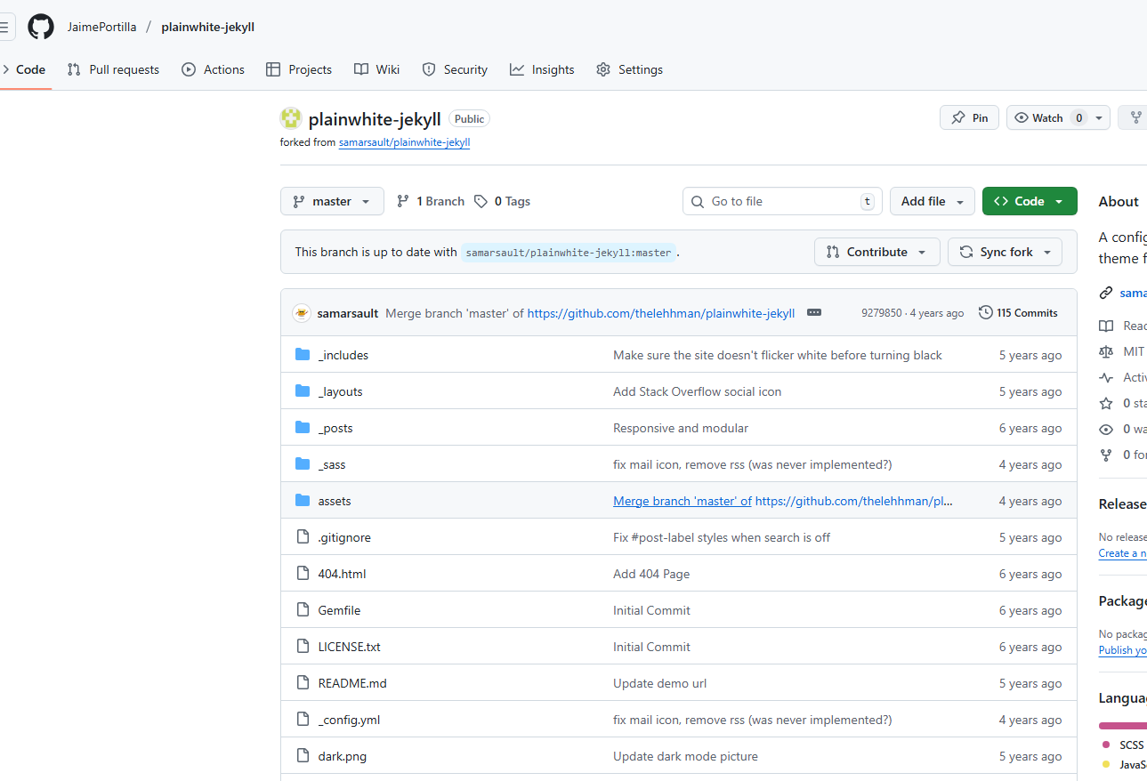This screenshot has width=1147, height=781.
Task: Open the master branch dropdown
Action: (x=332, y=201)
